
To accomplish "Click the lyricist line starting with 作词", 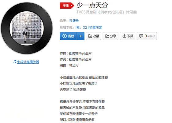I will click(x=76, y=59).
